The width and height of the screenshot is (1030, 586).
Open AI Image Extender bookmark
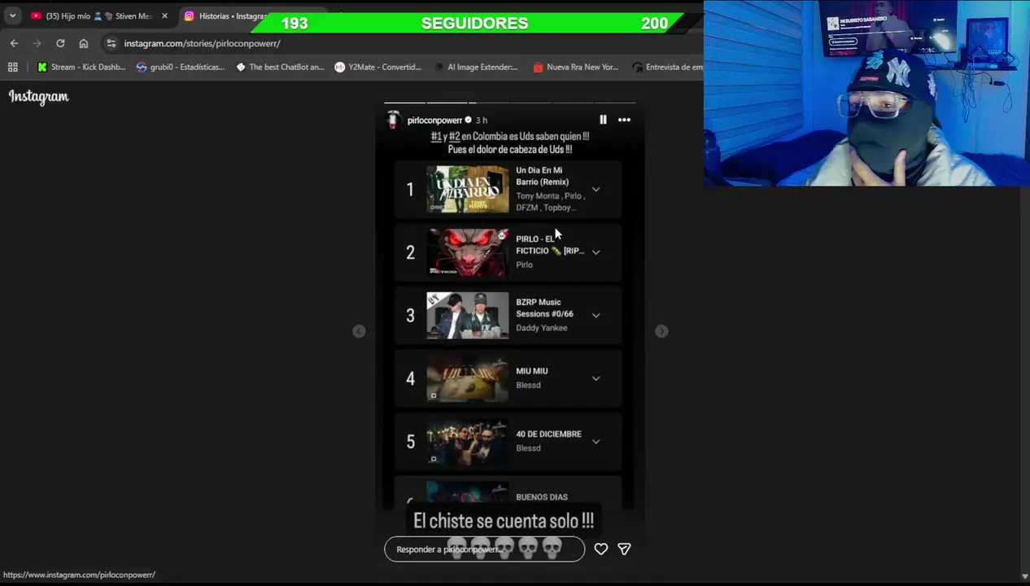[x=476, y=67]
